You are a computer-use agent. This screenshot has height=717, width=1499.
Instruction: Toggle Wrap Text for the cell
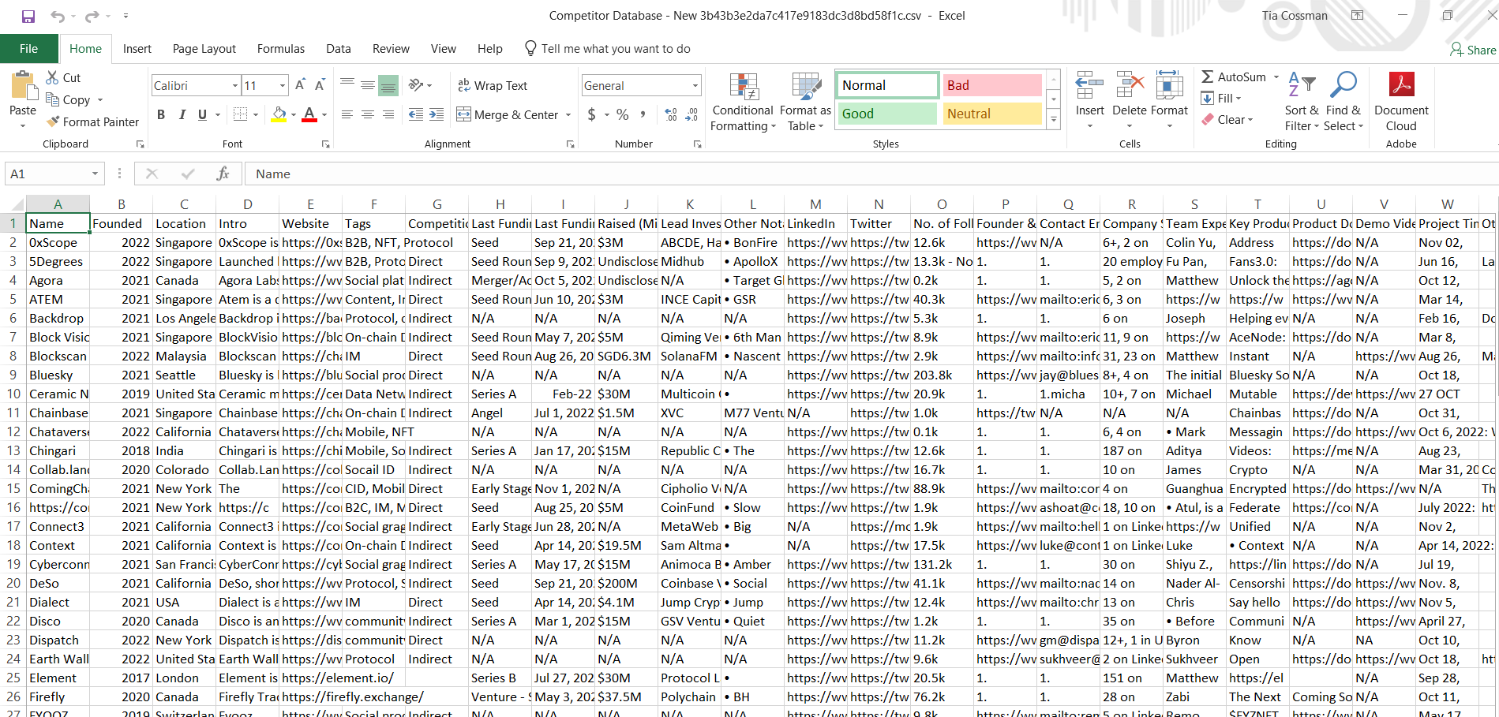point(492,85)
